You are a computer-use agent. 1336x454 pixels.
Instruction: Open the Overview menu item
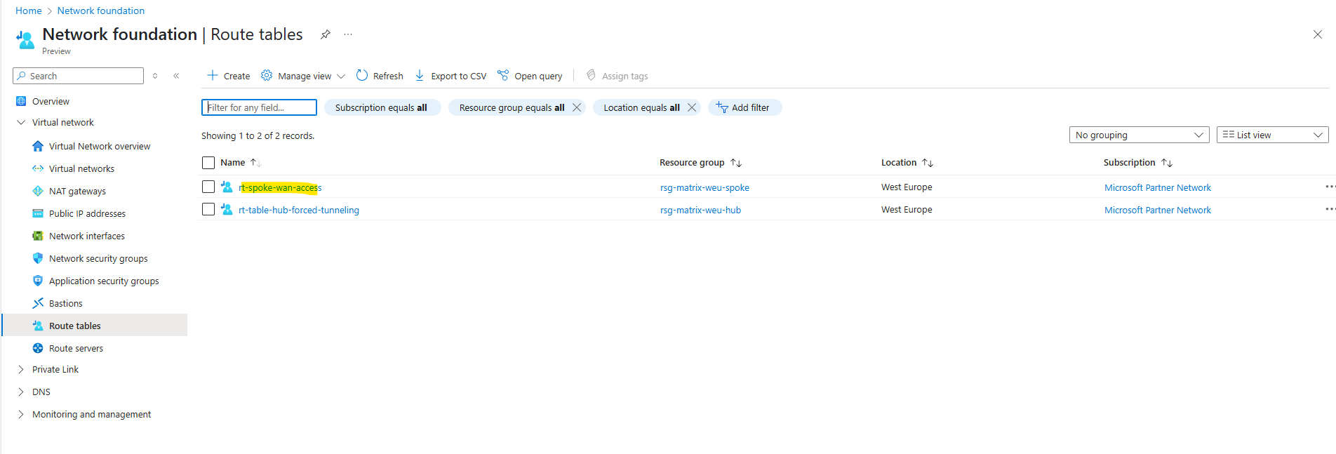(51, 101)
